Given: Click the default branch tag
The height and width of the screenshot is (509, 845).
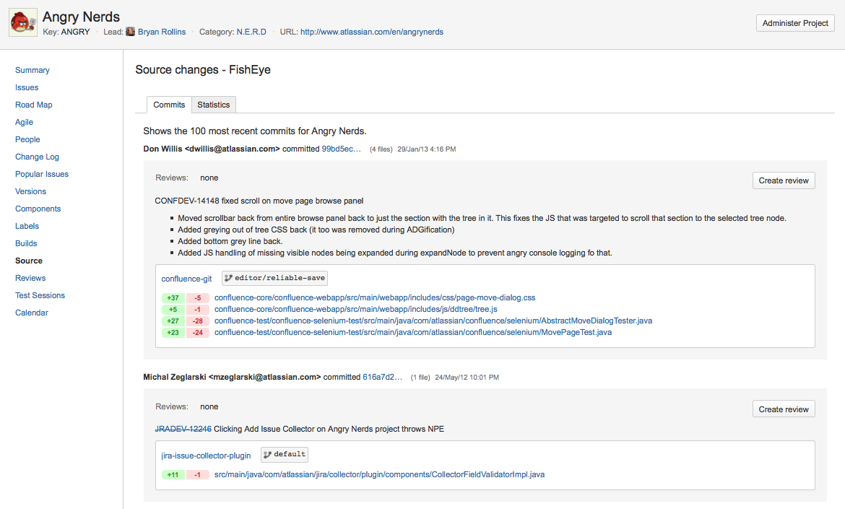Looking at the screenshot, I should 285,455.
